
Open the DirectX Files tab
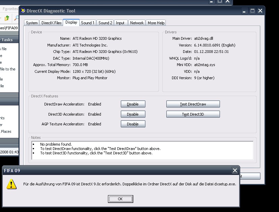(51, 23)
